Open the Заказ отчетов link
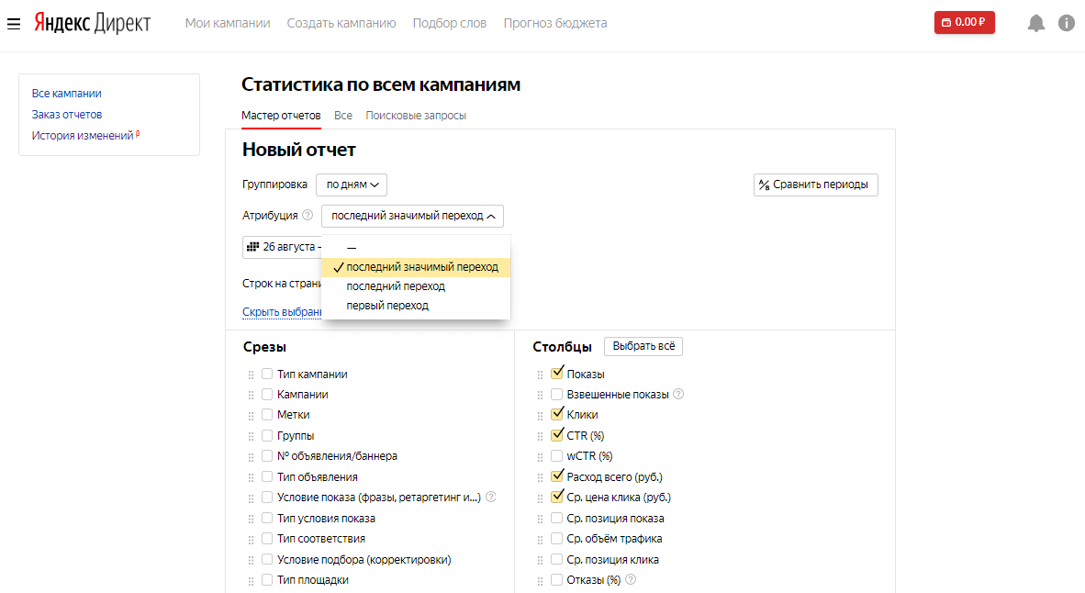The width and height of the screenshot is (1085, 593). click(x=67, y=115)
